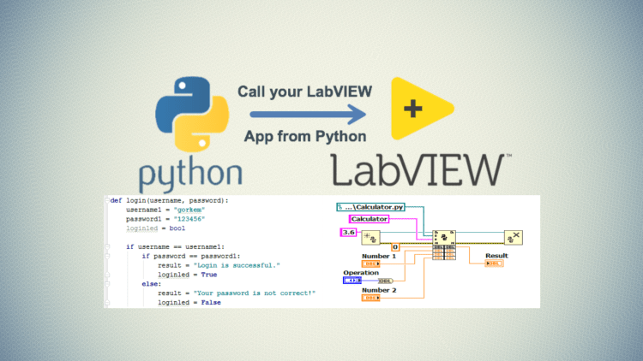Click the 'loginled = True' line
643x361 pixels.
click(188, 275)
